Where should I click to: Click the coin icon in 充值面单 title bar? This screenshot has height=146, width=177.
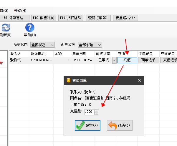(x=69, y=80)
